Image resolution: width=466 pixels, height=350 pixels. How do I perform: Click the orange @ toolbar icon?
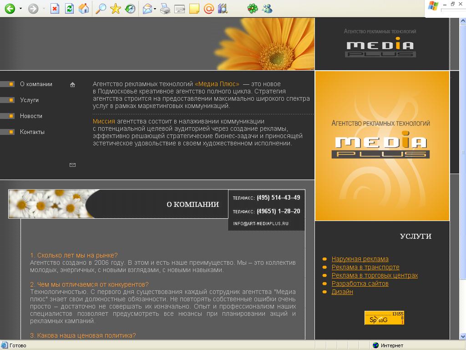[x=209, y=9]
